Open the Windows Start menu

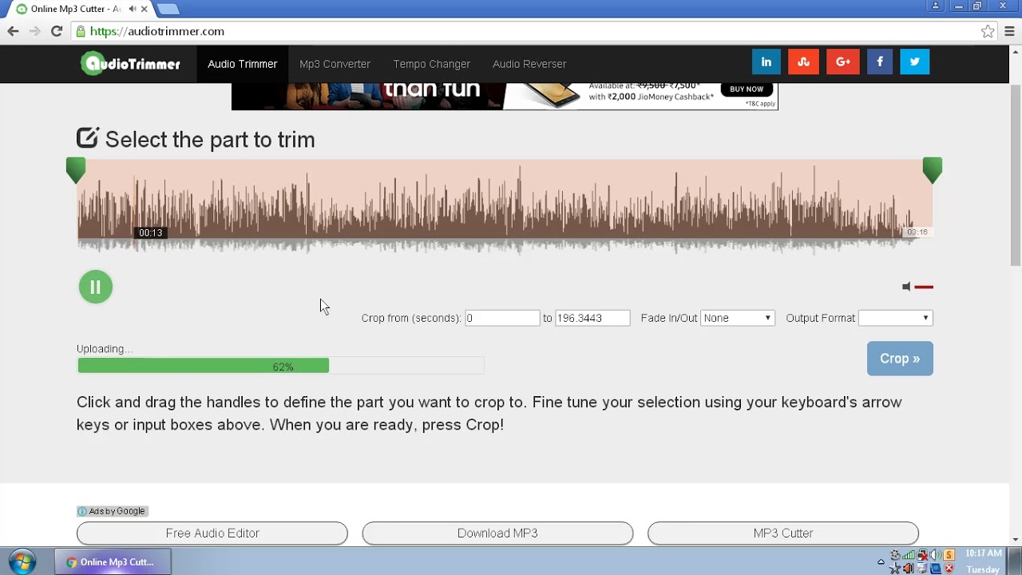[22, 562]
